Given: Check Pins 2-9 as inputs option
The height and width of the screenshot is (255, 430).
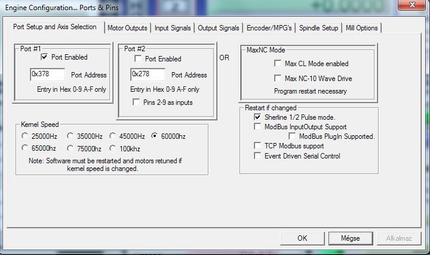Looking at the screenshot, I should (136, 102).
